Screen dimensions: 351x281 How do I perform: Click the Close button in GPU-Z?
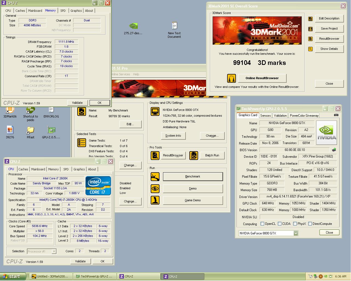(x=329, y=233)
